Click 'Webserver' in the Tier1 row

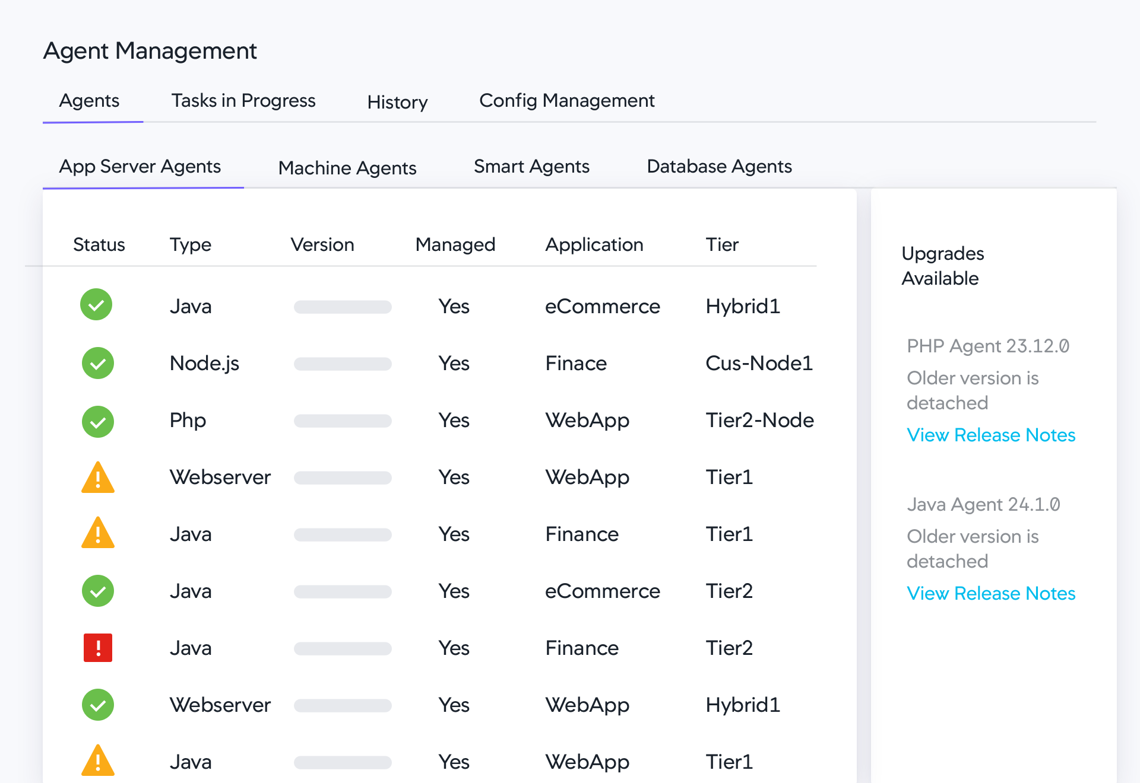pos(220,478)
